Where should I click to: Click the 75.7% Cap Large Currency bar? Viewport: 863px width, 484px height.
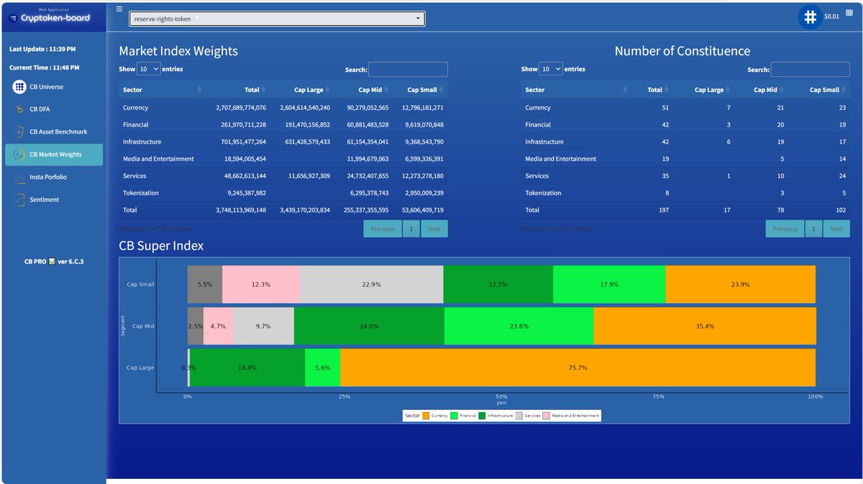pos(578,368)
